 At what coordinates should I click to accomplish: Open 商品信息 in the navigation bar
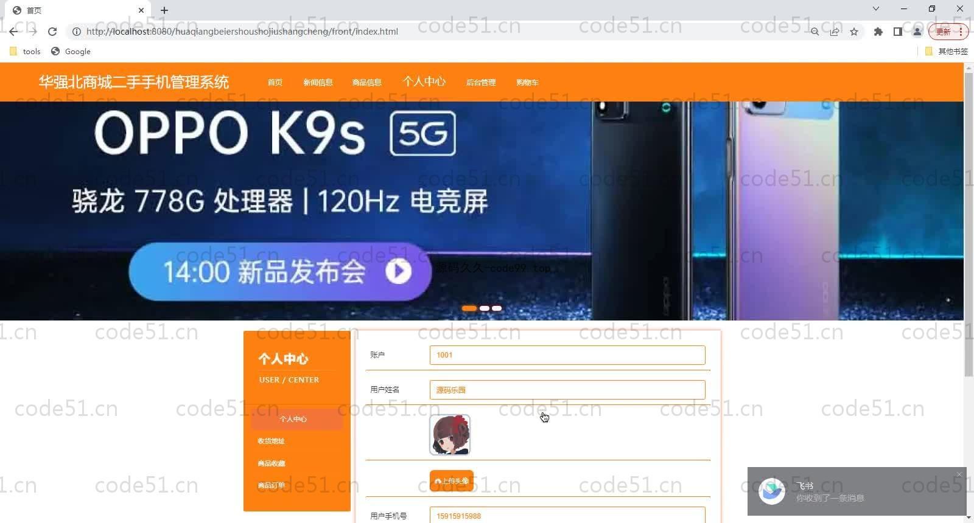(x=367, y=83)
